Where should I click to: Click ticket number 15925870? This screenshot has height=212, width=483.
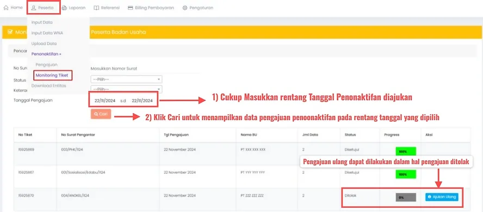(x=26, y=195)
